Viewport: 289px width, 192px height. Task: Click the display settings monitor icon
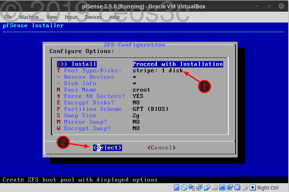(222, 188)
